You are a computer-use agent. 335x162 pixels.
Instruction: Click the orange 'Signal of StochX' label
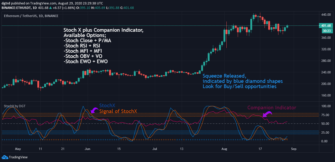click(118, 111)
